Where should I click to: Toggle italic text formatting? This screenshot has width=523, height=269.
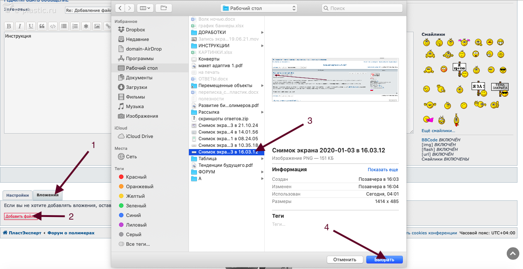point(20,26)
